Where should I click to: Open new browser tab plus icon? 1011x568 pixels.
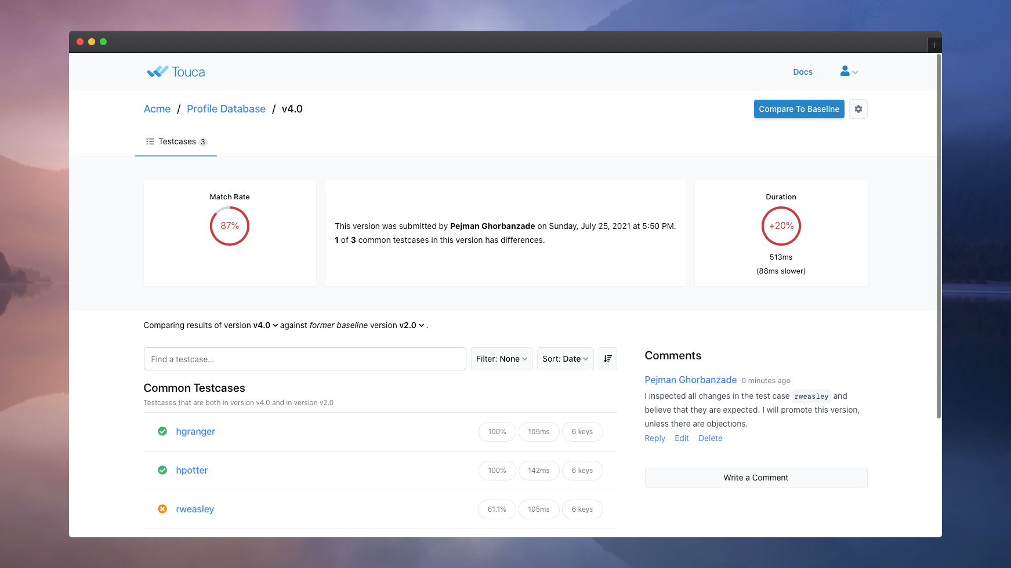tap(934, 45)
